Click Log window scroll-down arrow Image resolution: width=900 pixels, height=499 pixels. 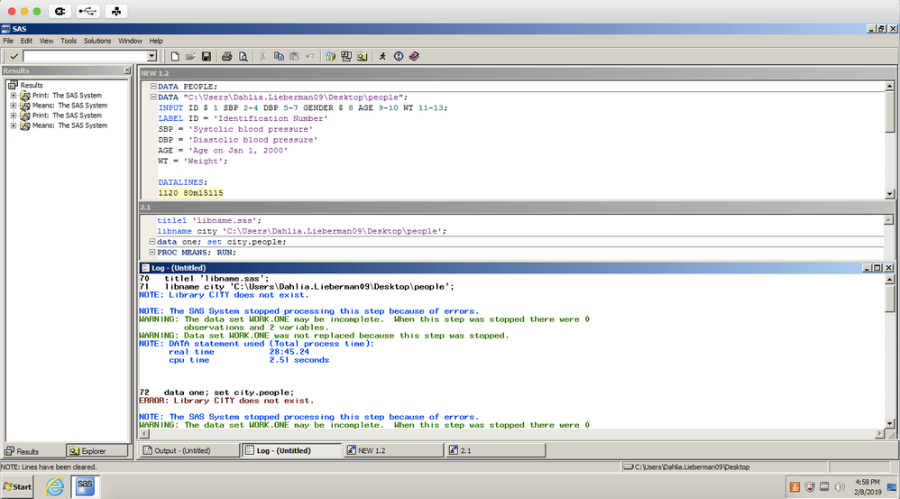(890, 424)
